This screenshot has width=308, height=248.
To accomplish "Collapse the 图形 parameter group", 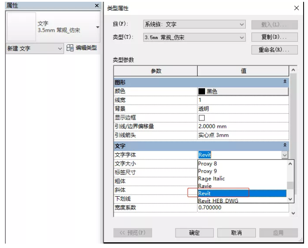I will click(285, 81).
